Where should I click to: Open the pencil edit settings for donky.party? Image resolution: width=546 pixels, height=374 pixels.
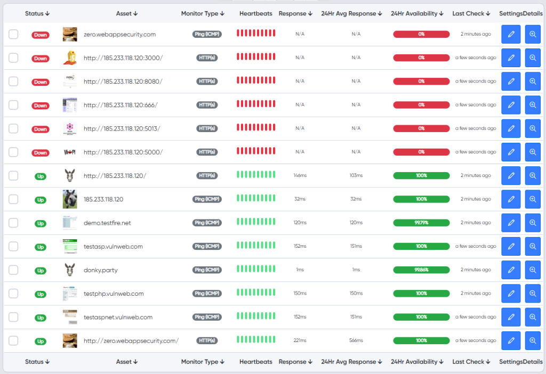(511, 270)
